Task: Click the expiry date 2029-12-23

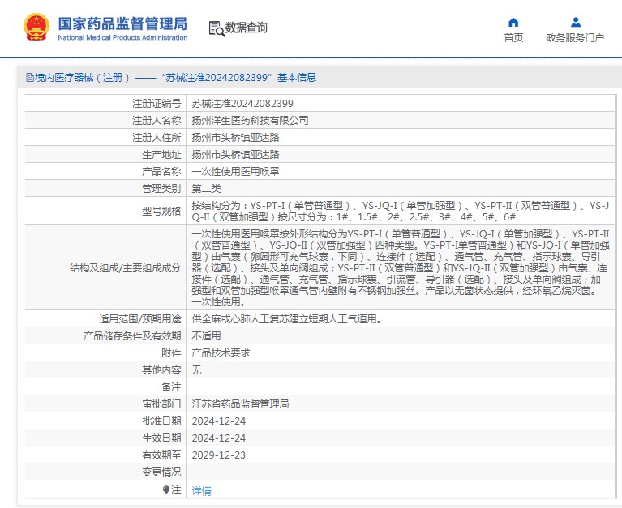Action: [219, 455]
